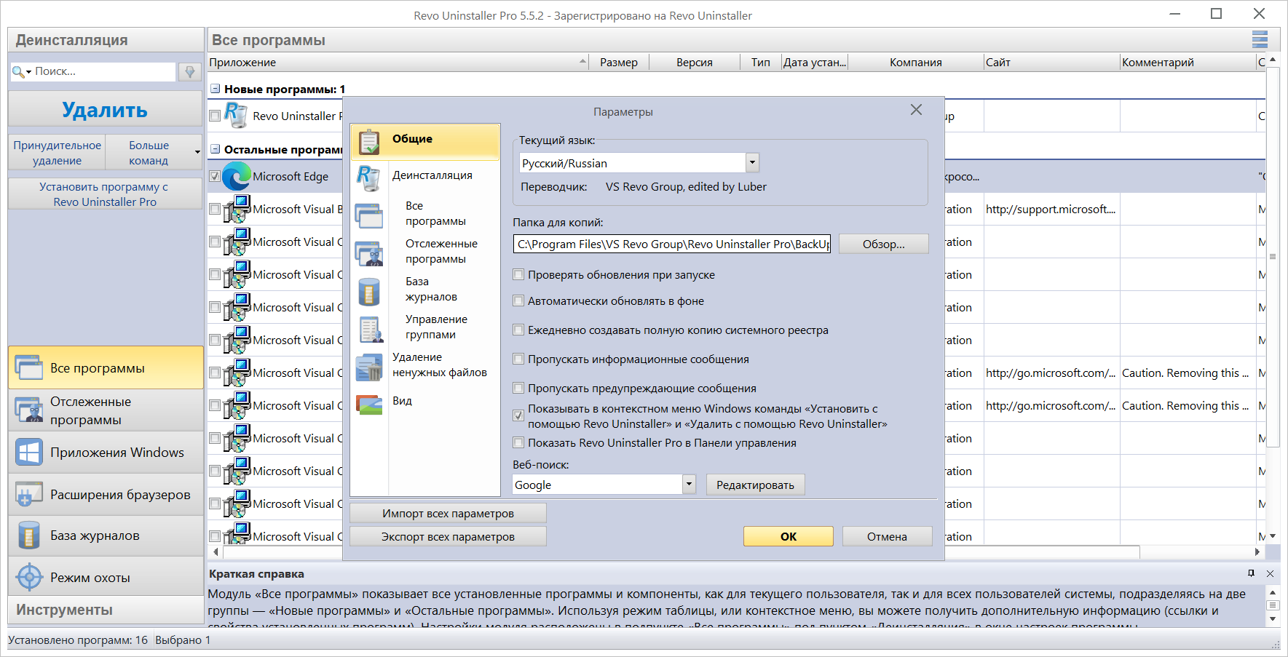This screenshot has height=657, width=1288.
Task: Click the Папка для копий path field
Action: 672,244
